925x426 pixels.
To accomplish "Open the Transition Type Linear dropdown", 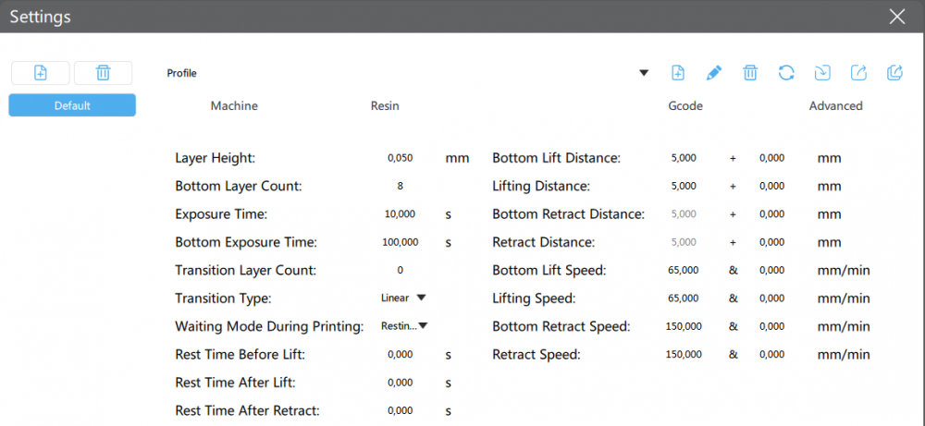I will point(404,298).
